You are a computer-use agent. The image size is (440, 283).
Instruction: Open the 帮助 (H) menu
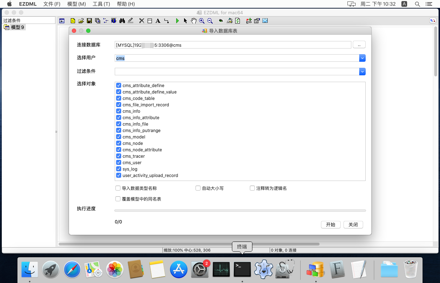point(126,4)
